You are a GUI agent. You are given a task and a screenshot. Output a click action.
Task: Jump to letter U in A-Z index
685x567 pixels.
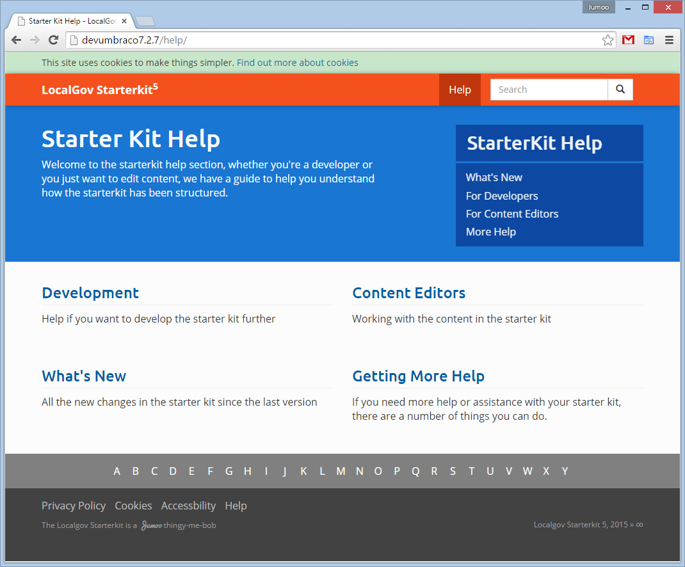click(x=490, y=472)
